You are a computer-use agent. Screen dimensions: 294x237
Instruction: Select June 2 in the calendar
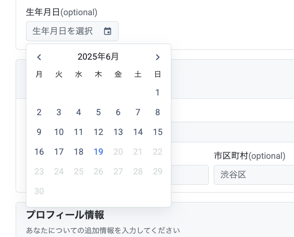tap(39, 112)
